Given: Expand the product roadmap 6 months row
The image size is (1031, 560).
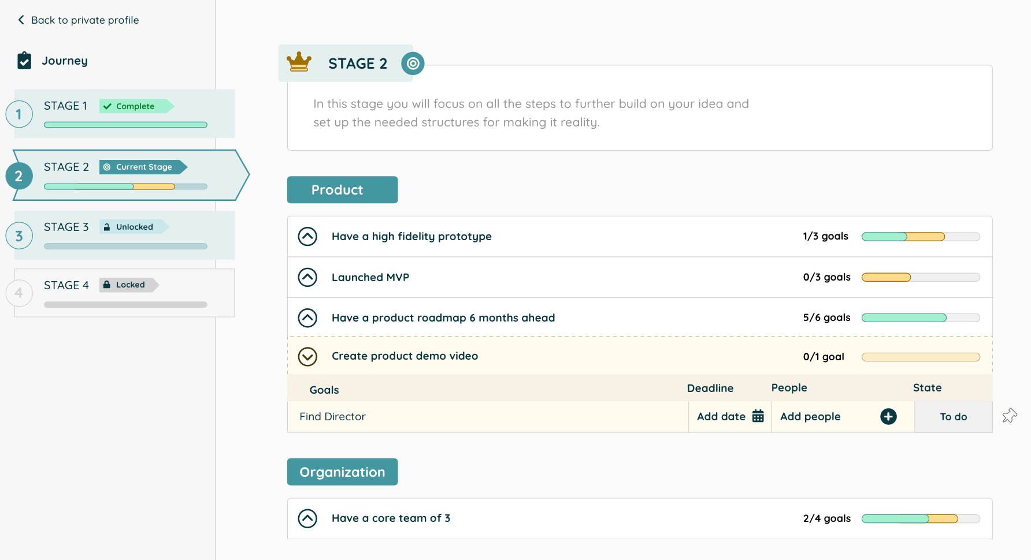Looking at the screenshot, I should click(x=307, y=318).
